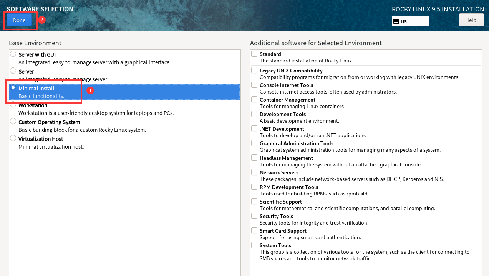Pick the Virtualization Host radio button

13,138
